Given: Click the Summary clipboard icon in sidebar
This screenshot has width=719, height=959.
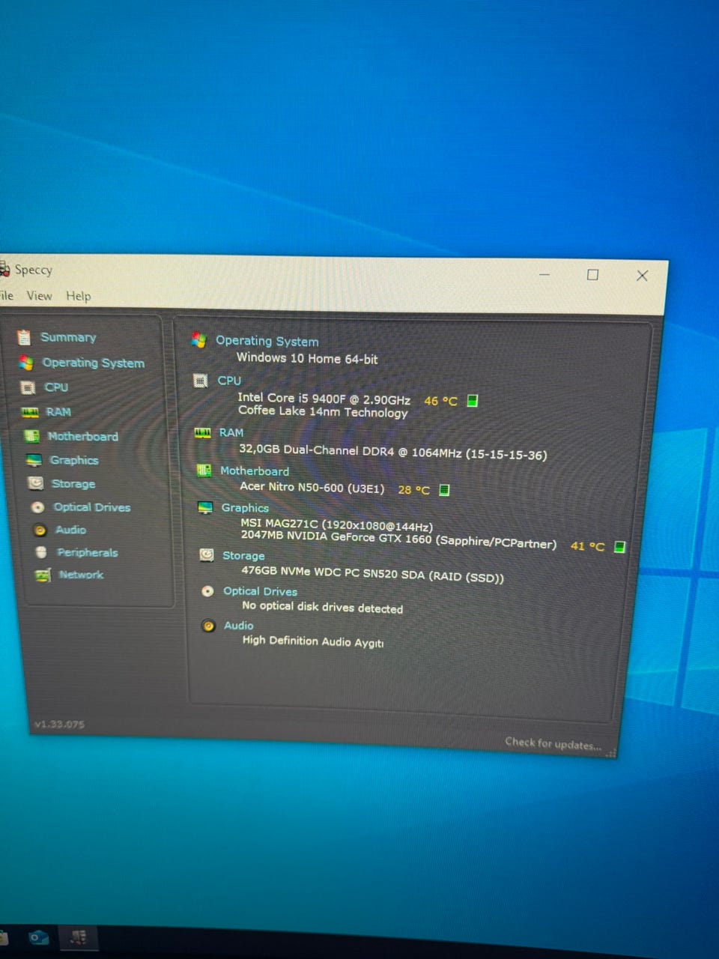Looking at the screenshot, I should pyautogui.click(x=24, y=337).
